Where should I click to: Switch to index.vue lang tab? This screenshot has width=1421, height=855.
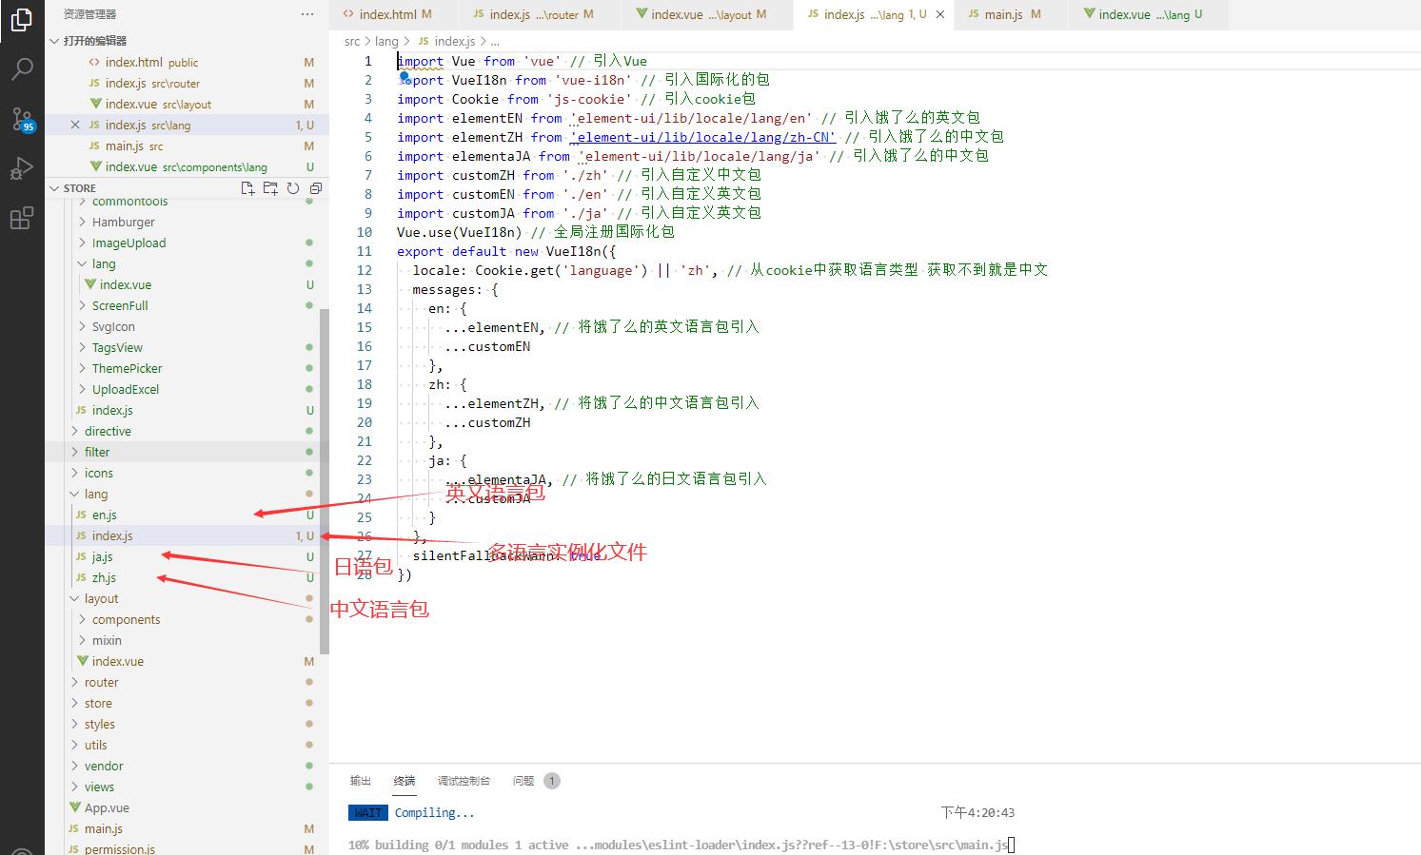coord(1150,14)
